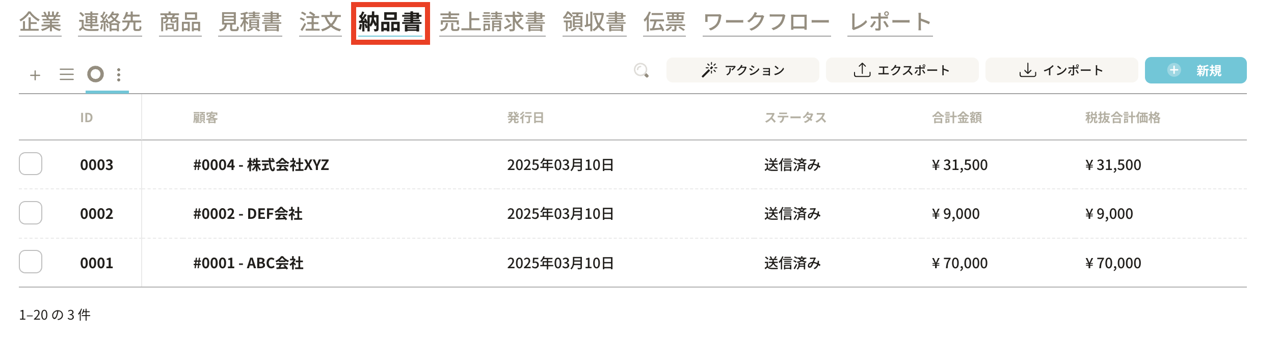The height and width of the screenshot is (340, 1280).
Task: Select the checkbox for row 0002
Action: point(31,213)
